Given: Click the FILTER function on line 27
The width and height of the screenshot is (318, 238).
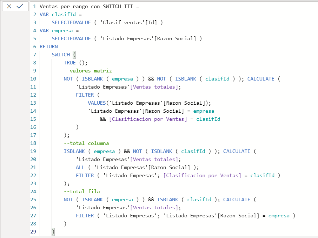Looking at the screenshot, I should [85, 216].
